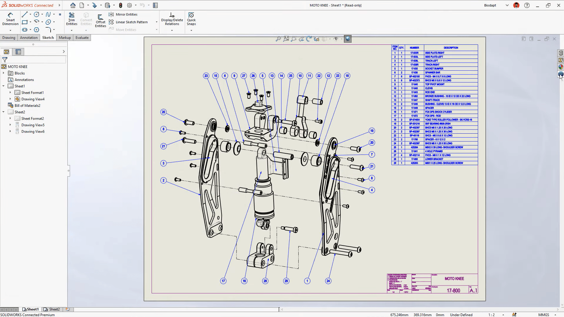
Task: Open the Help question mark icon
Action: 527,5
